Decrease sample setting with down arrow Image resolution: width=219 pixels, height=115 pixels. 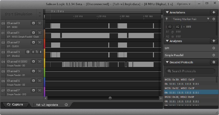[40, 16]
